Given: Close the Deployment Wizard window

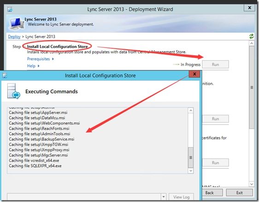Looking at the screenshot, I should point(249,7).
